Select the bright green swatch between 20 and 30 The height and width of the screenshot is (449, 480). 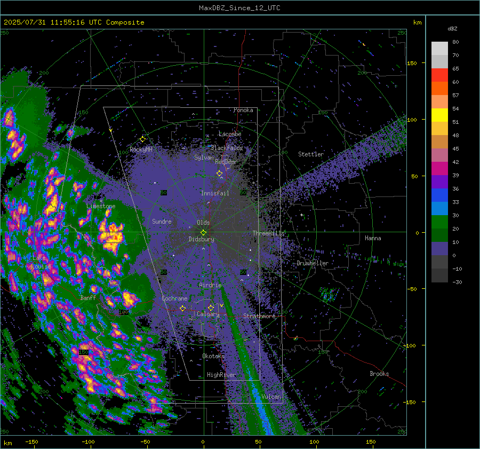(439, 222)
